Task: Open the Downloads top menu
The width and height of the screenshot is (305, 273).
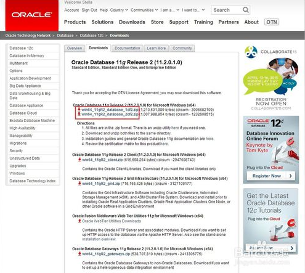Action: 132,22
